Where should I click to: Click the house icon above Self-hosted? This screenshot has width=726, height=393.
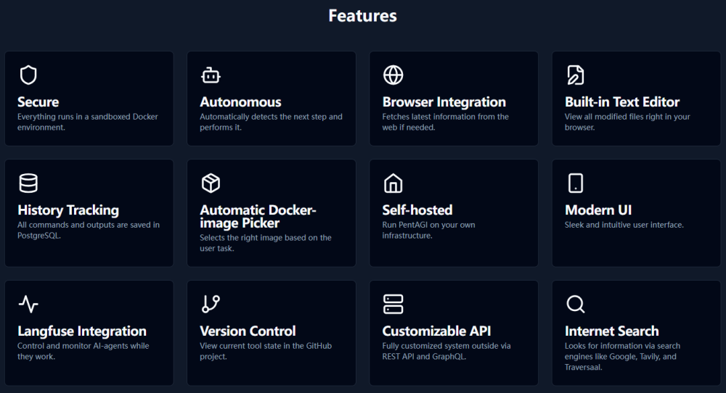(x=393, y=183)
